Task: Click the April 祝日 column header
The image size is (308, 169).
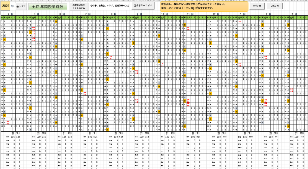Action: coord(8,17)
